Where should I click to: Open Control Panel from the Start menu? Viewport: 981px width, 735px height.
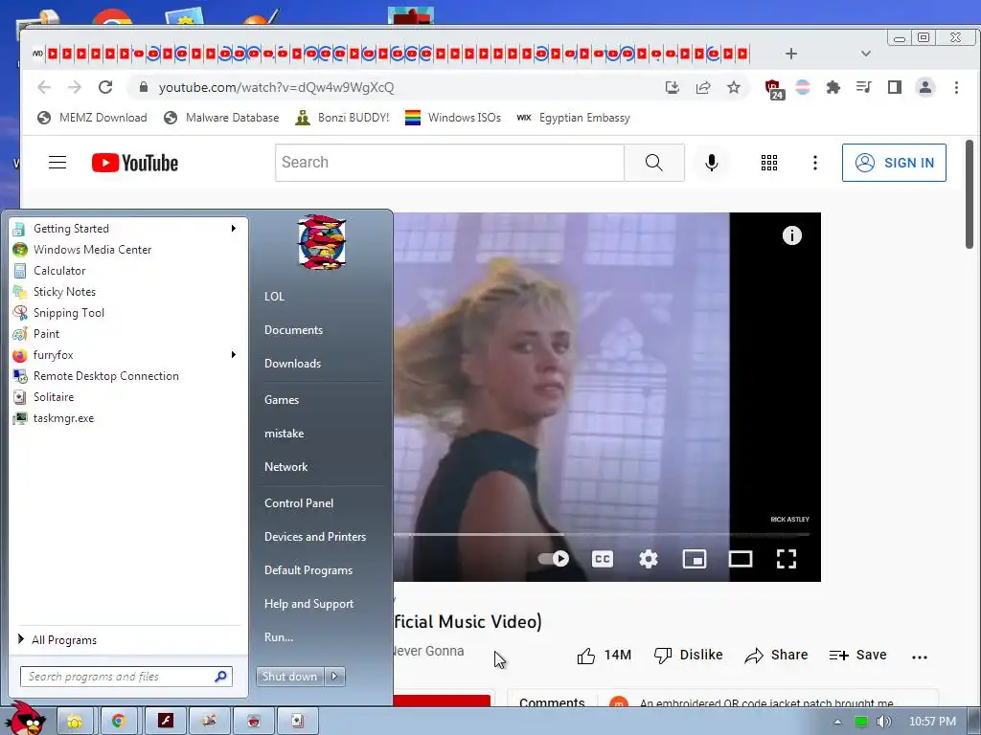[x=299, y=503]
